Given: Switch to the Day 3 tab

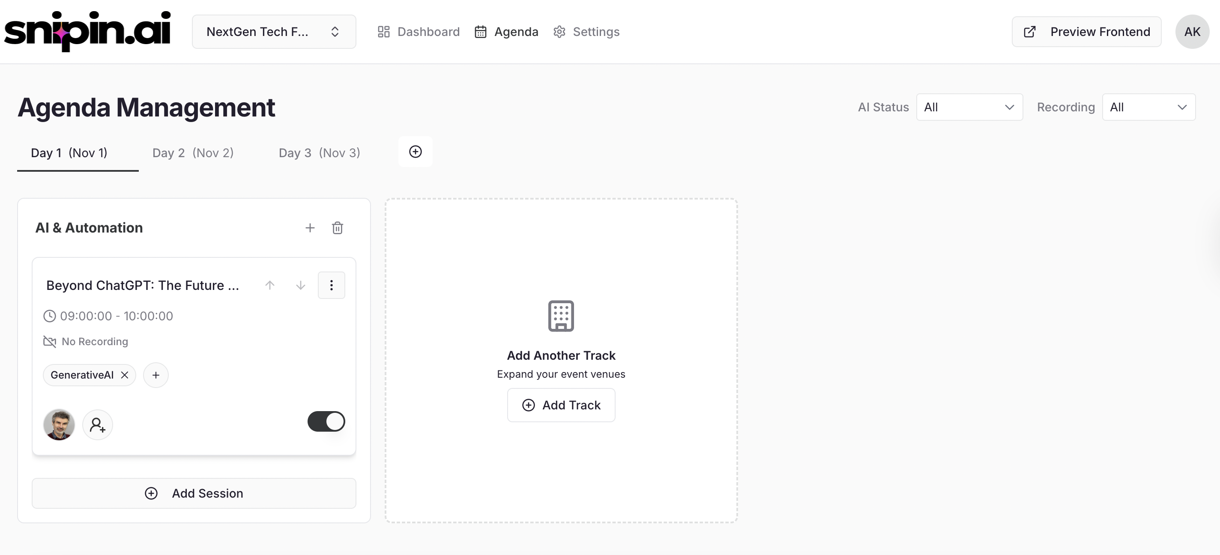Looking at the screenshot, I should [319, 152].
